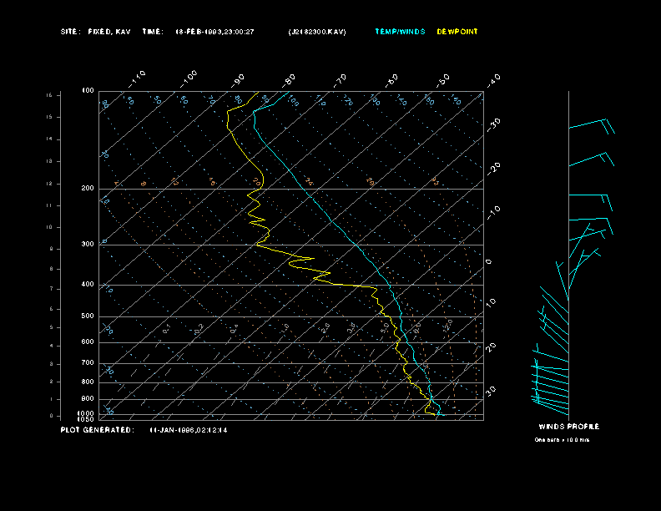Image resolution: width=661 pixels, height=511 pixels.
Task: Click the -80 temperature axis label
Action: pyautogui.click(x=290, y=80)
